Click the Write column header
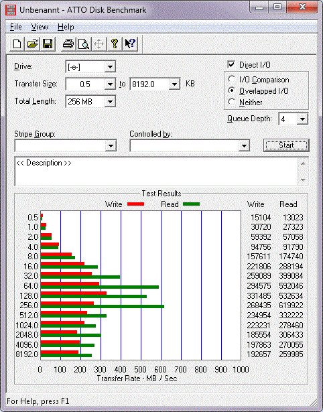The height and width of the screenshot is (412, 323). 255,204
